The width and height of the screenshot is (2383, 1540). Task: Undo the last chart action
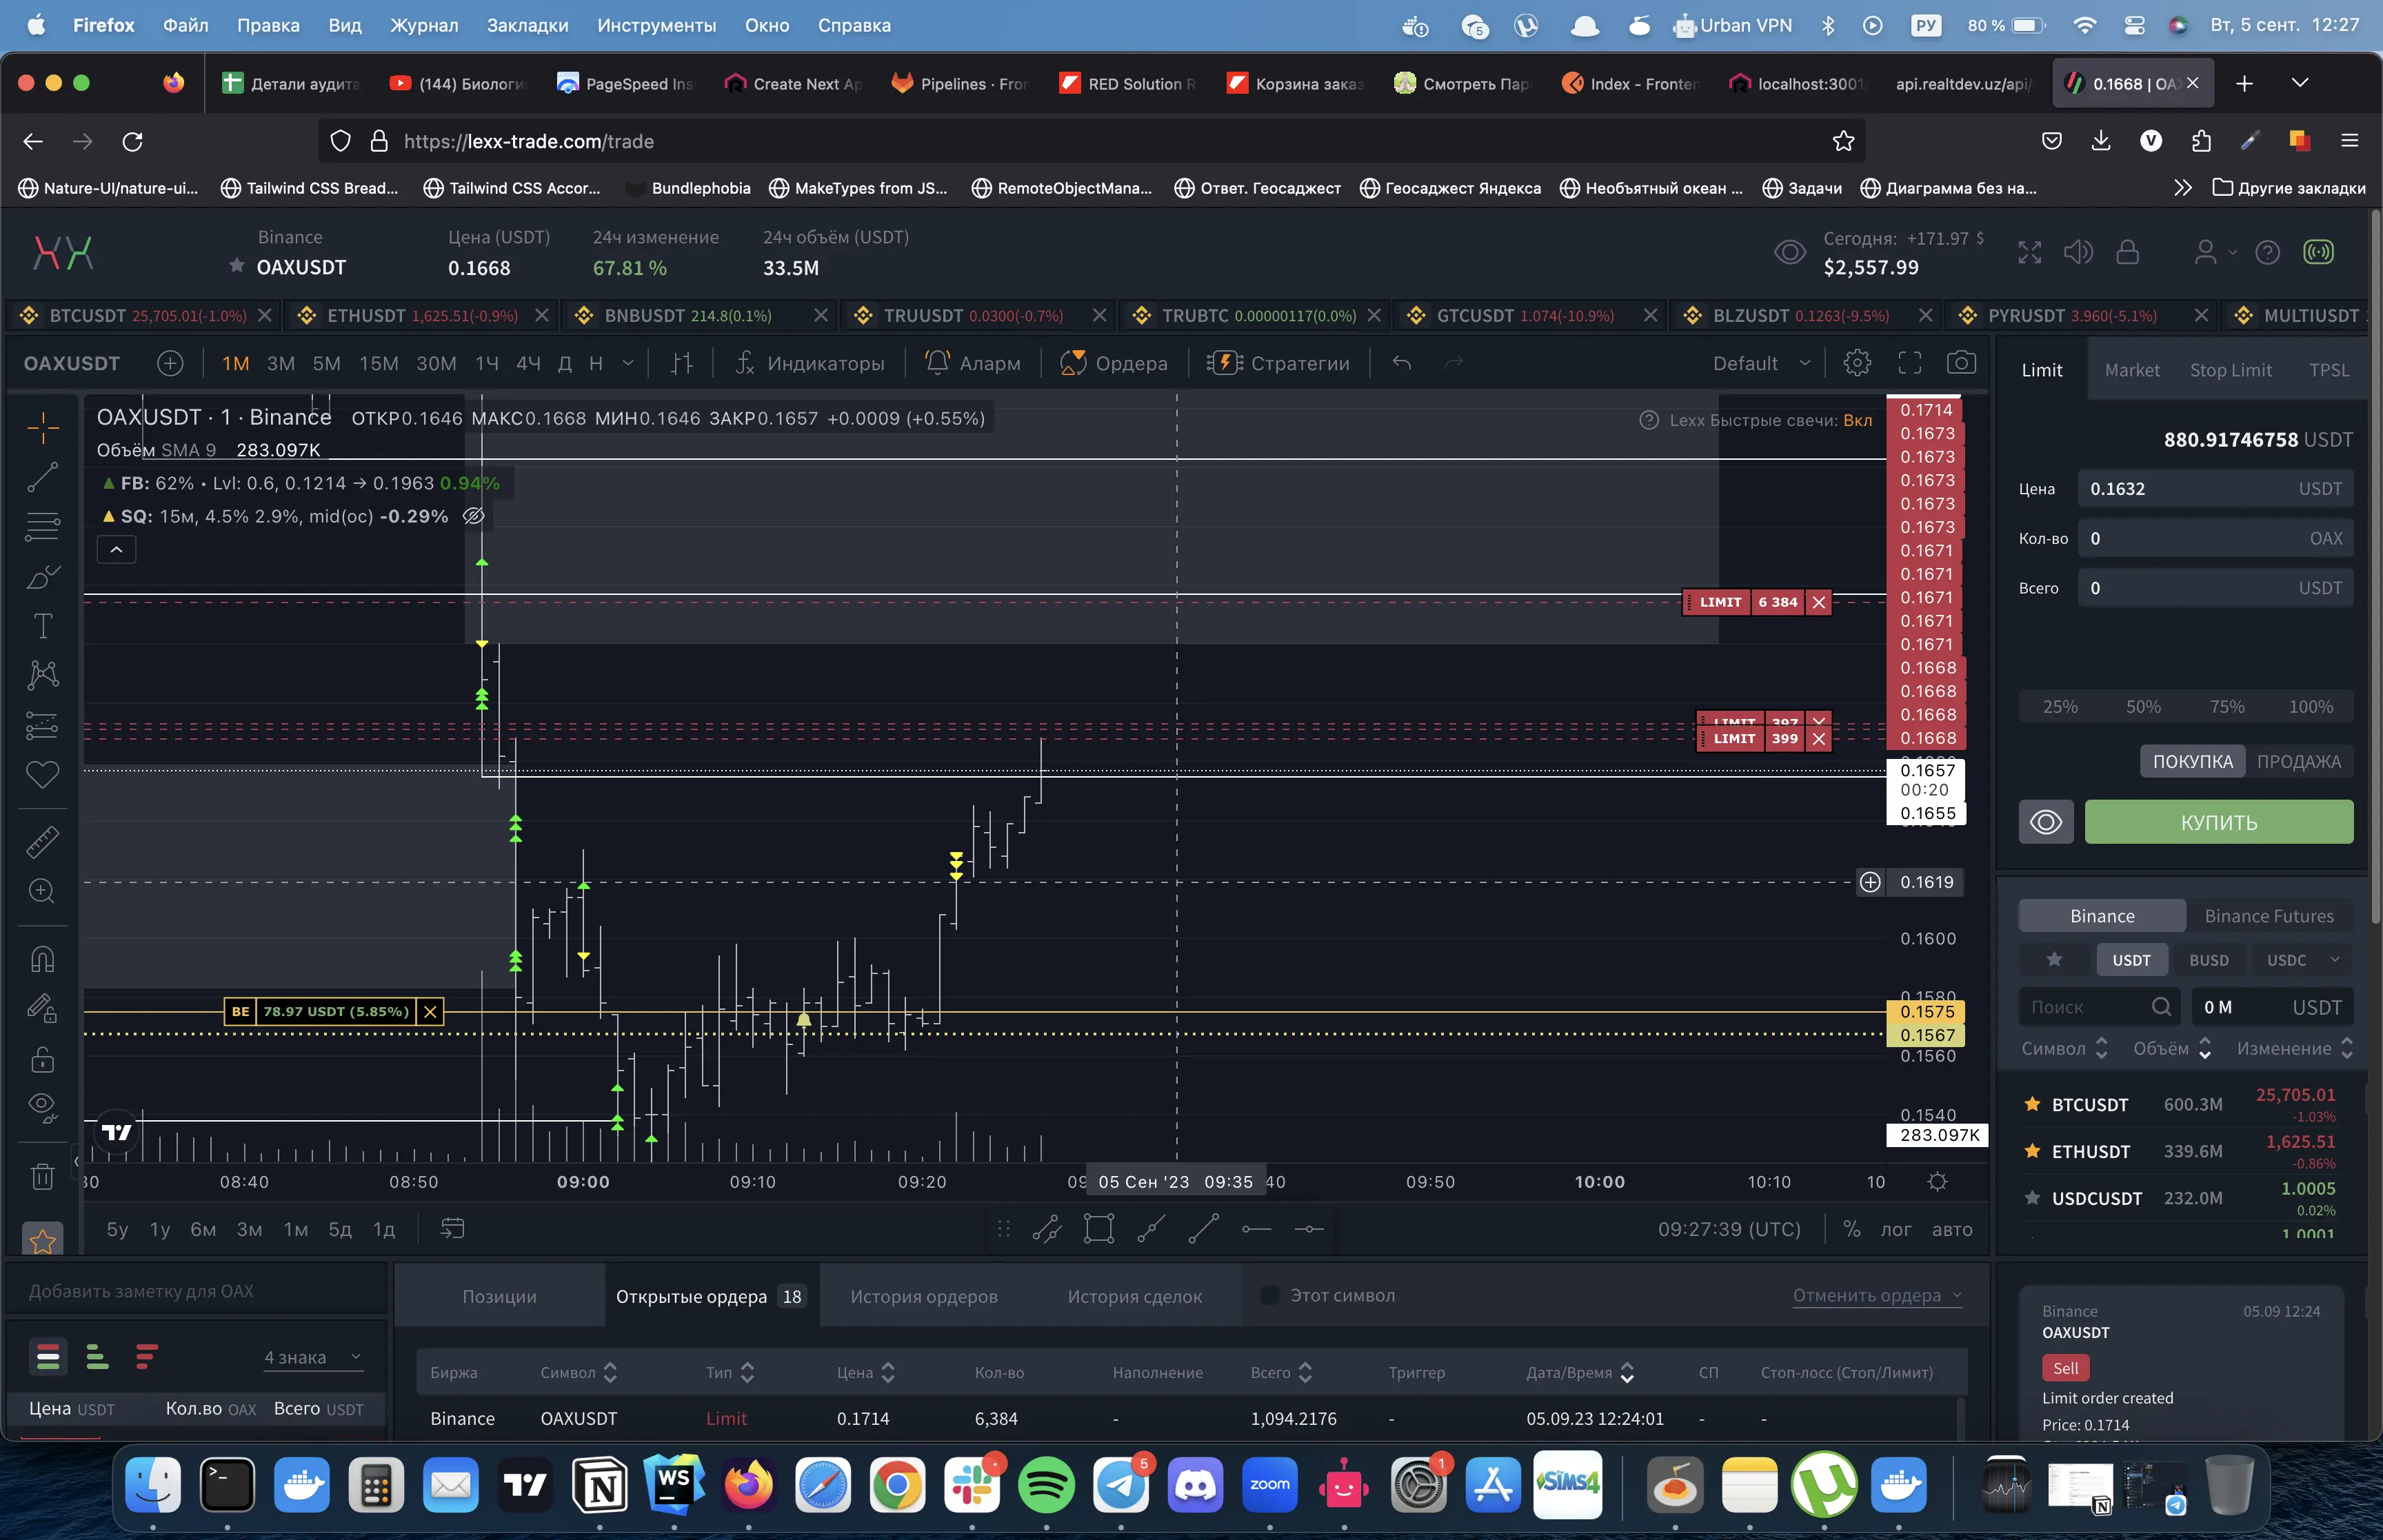(x=1402, y=363)
